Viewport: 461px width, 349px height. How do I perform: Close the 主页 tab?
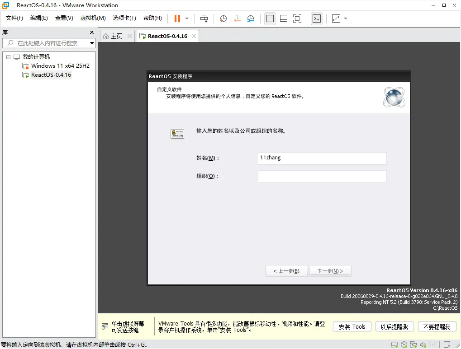[129, 36]
